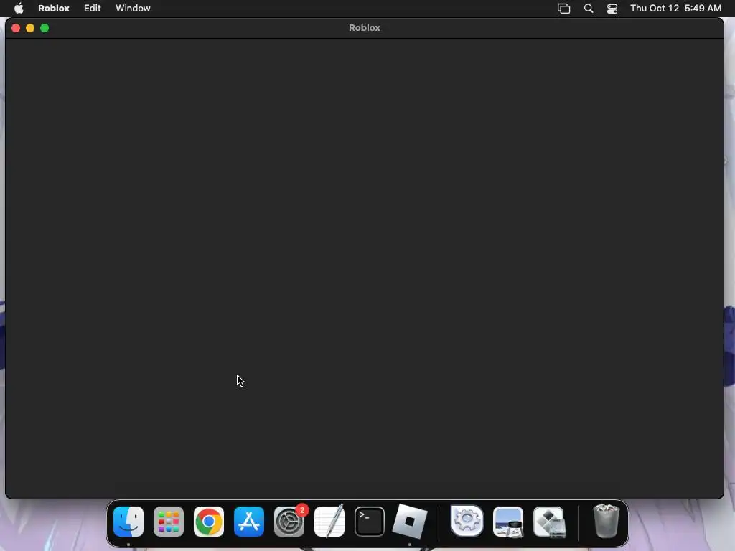Open Stage Manager windows icon in menu bar
Image resolution: width=735 pixels, height=551 pixels.
[x=564, y=9]
